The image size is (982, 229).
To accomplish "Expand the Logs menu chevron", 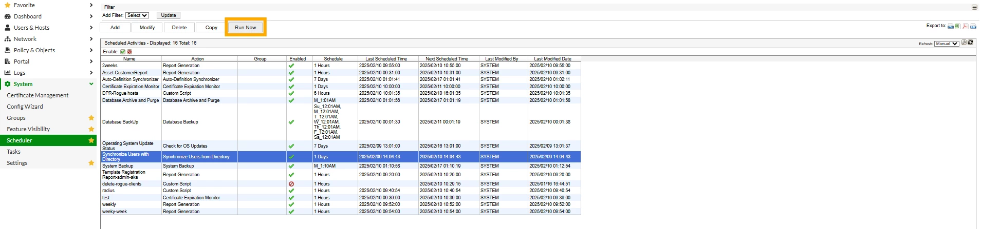I will coord(91,73).
